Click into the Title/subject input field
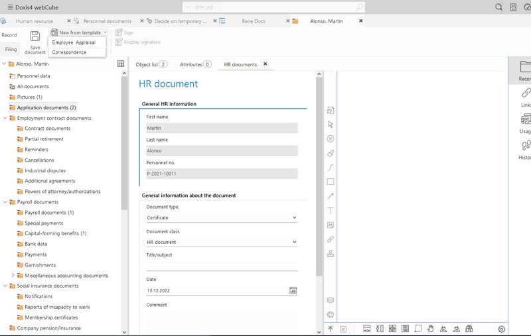 tap(222, 266)
